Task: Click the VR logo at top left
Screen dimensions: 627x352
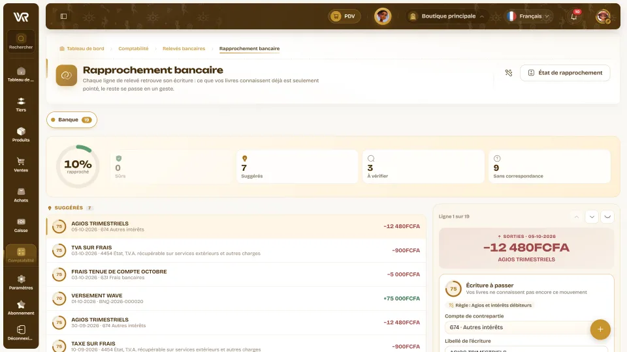Action: click(21, 17)
